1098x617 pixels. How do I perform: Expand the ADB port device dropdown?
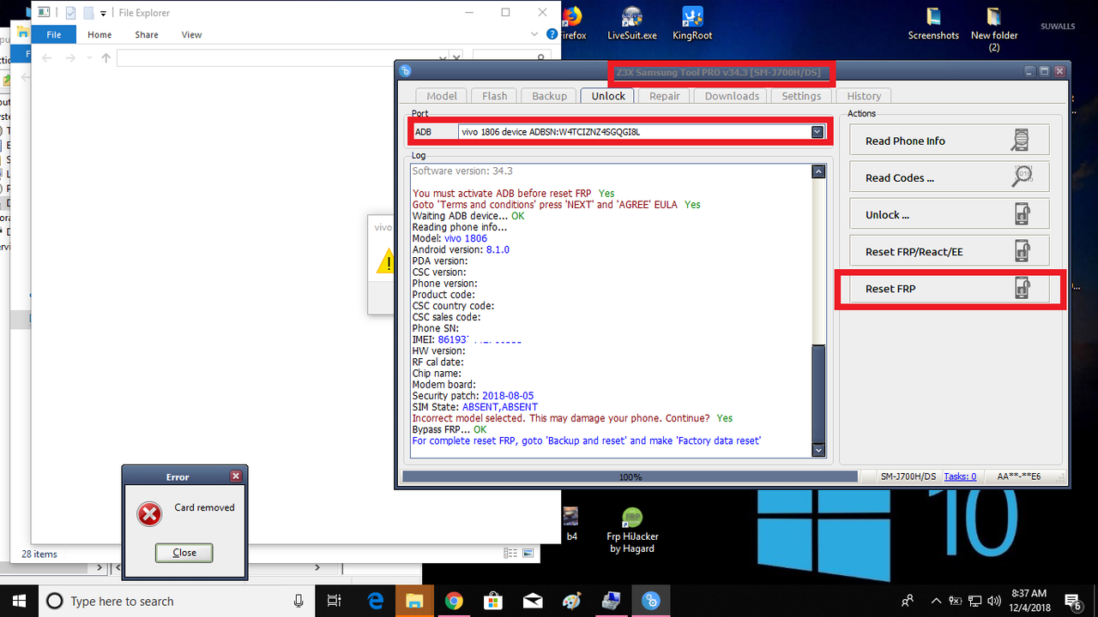coord(817,132)
